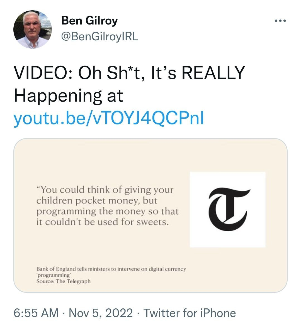The height and width of the screenshot is (329, 301).
Task: Open the tweet's more options menu
Action: pos(280,21)
